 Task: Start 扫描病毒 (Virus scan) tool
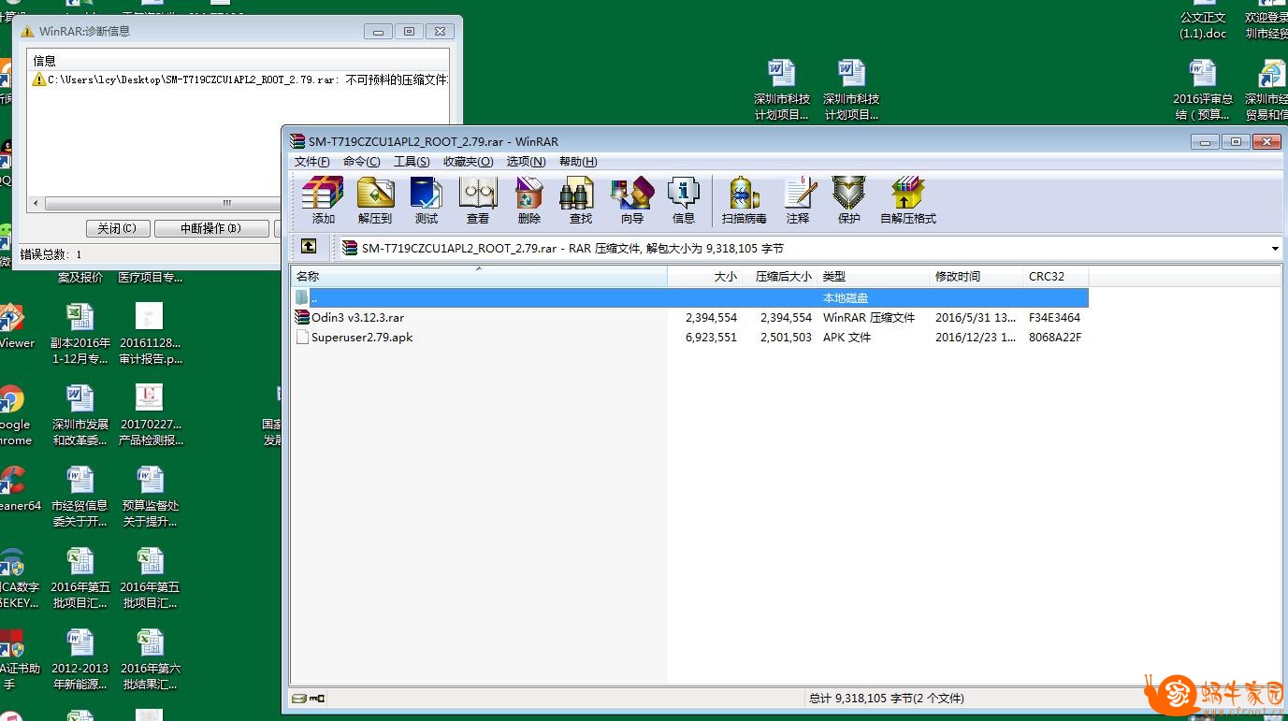click(744, 200)
